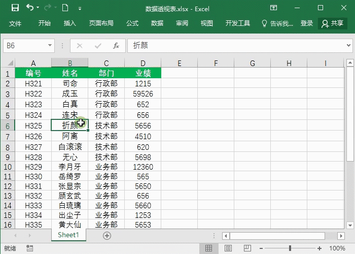Screen dimensions: 355x254
Task: Click the macro recording status bar icon
Action: 29,248
